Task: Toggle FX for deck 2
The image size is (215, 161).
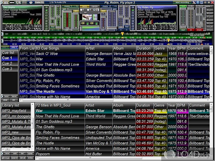Action: 116,6
